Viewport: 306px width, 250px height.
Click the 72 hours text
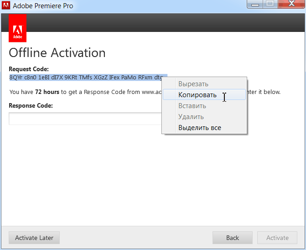(47, 92)
